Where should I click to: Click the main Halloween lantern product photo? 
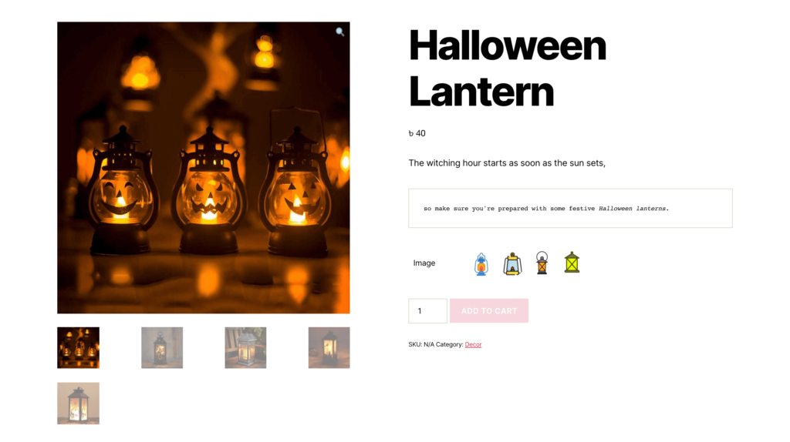[x=204, y=168]
